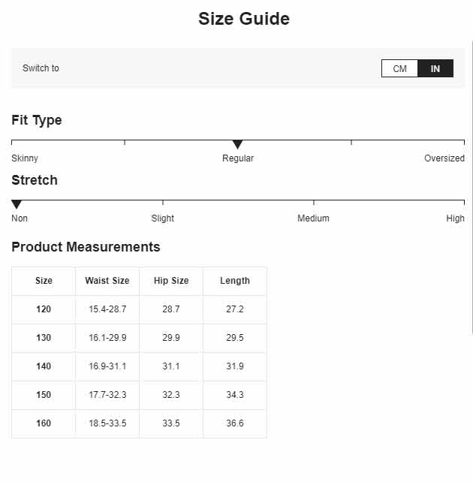Select the size 140 row header

(x=44, y=366)
